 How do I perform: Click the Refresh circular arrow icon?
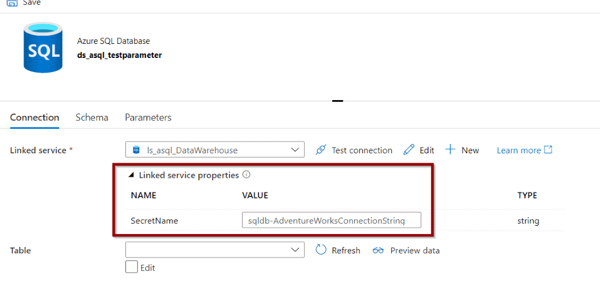(x=321, y=250)
